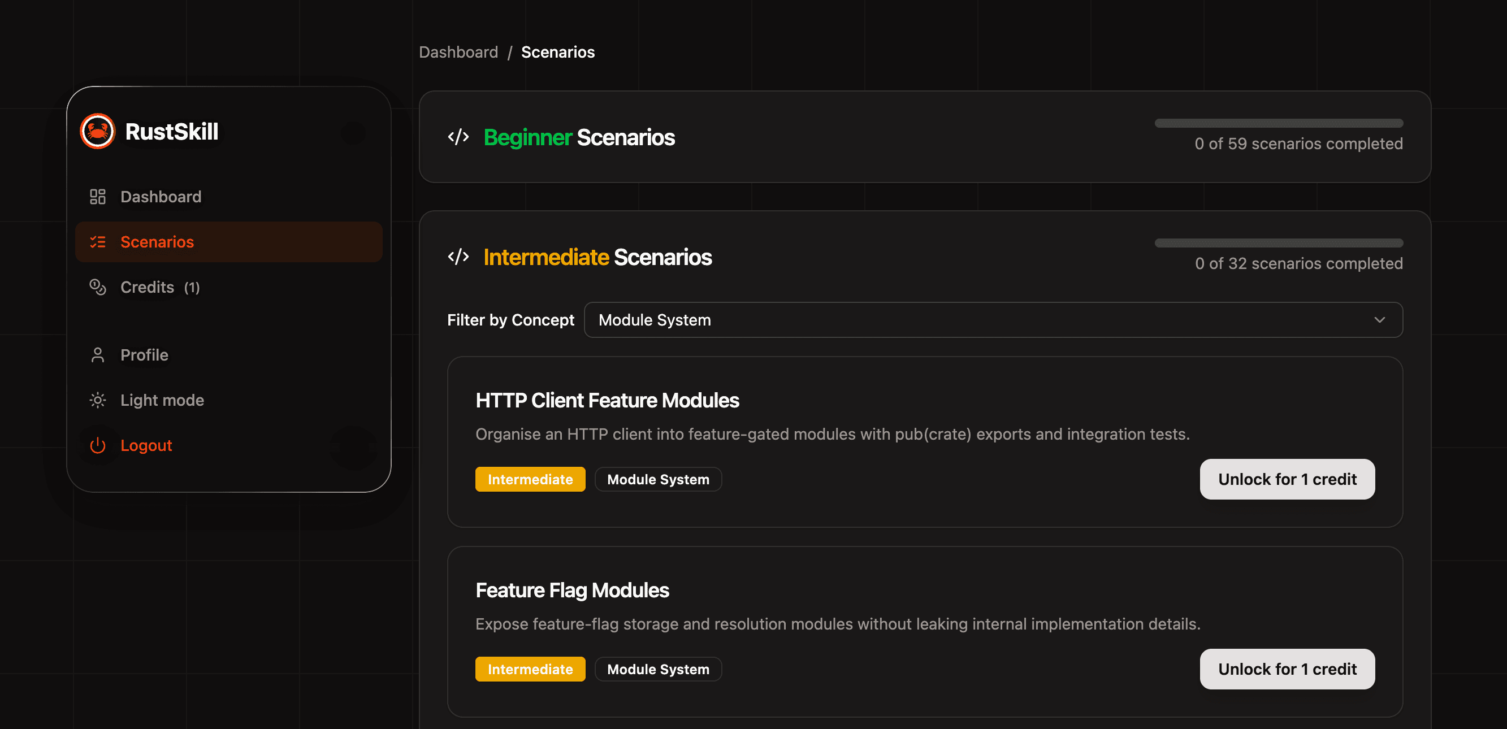Click the RustSkill crab logo icon
1507x729 pixels.
click(97, 131)
